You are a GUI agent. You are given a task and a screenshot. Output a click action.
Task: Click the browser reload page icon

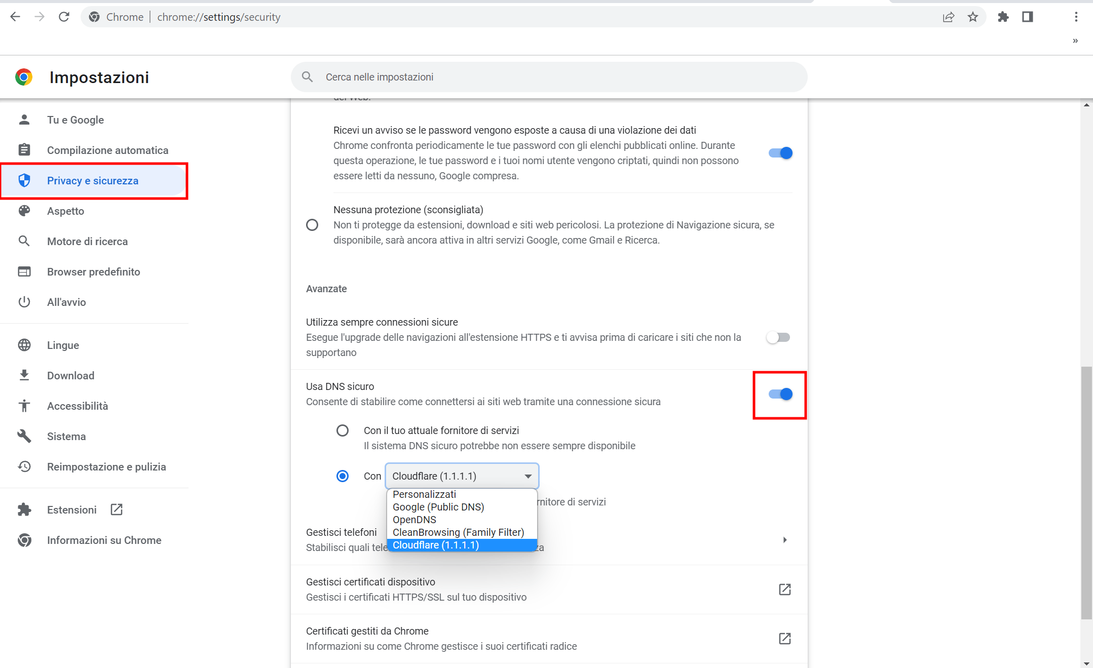(64, 17)
